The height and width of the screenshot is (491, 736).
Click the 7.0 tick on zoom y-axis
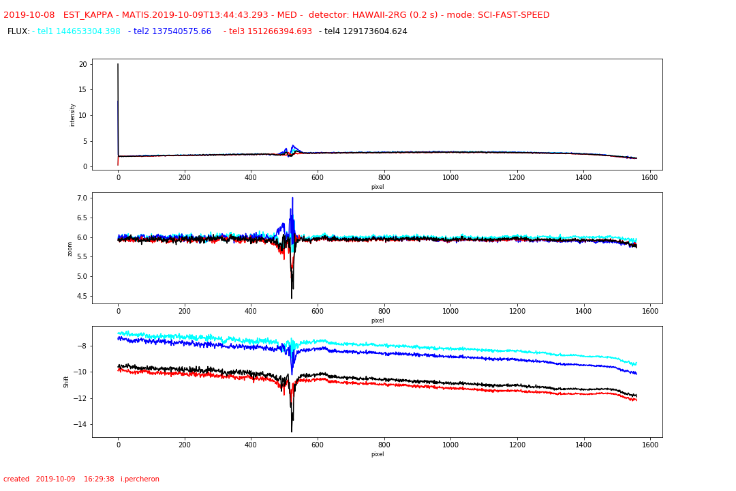pyautogui.click(x=82, y=198)
